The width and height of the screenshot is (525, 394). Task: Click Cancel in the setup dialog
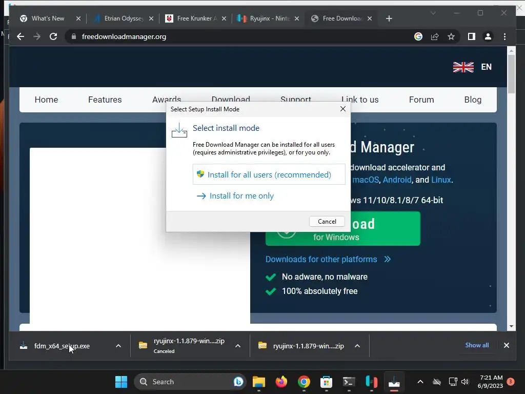coord(327,222)
